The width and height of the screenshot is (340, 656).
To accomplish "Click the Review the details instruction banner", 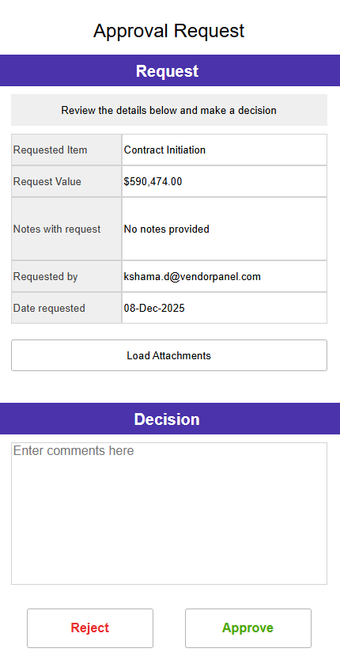I will pyautogui.click(x=169, y=110).
